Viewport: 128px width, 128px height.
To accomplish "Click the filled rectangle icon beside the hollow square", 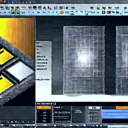I will click(x=109, y=12).
